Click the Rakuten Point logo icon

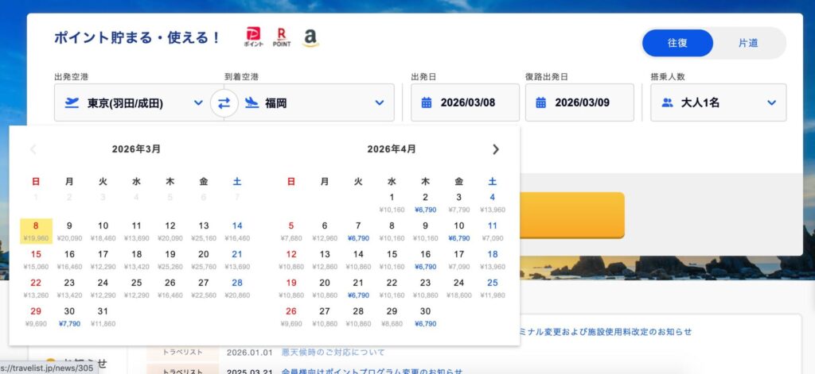pyautogui.click(x=281, y=38)
